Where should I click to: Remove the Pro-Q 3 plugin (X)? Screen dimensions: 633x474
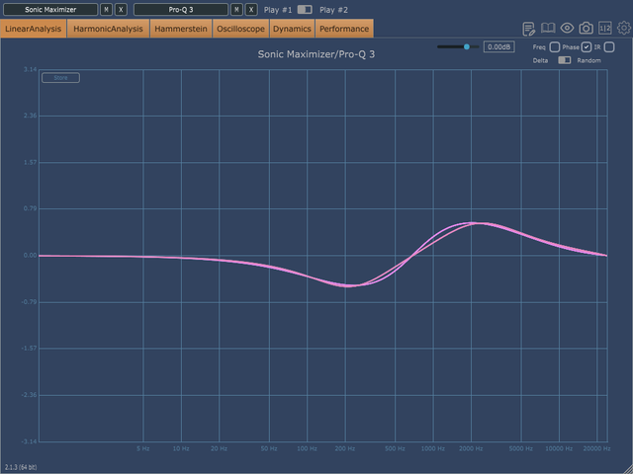click(x=251, y=9)
